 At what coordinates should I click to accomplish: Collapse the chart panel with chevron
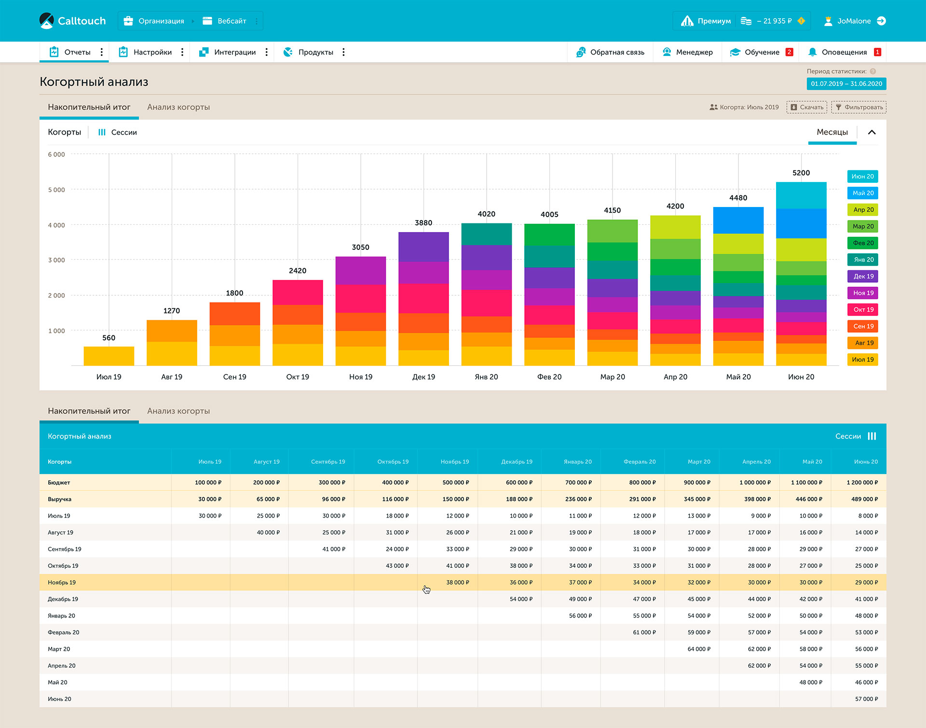[872, 132]
